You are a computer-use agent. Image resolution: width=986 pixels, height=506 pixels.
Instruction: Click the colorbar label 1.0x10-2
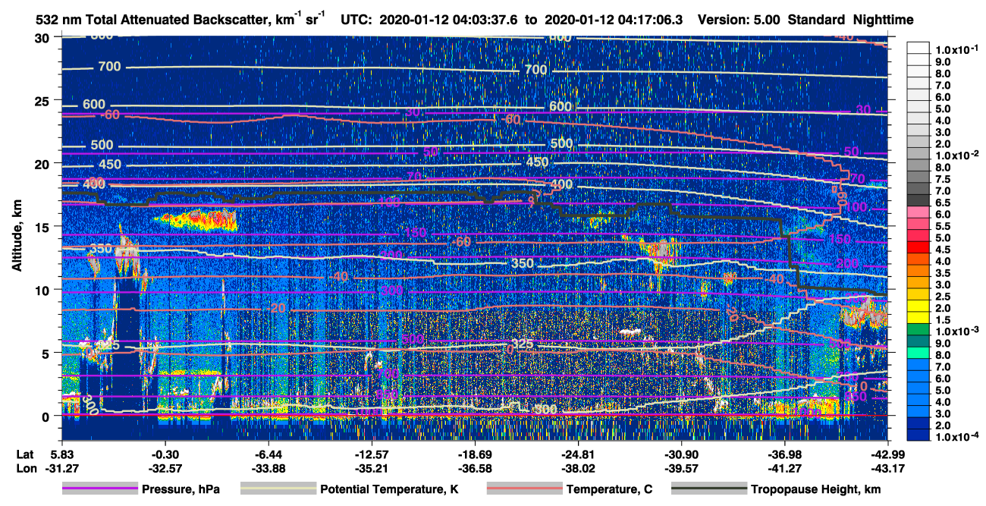tap(957, 154)
